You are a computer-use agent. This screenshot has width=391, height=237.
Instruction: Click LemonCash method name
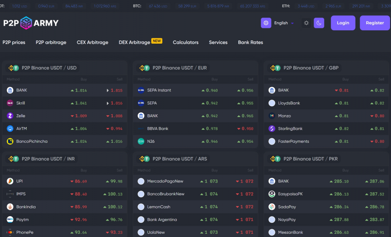click(159, 207)
